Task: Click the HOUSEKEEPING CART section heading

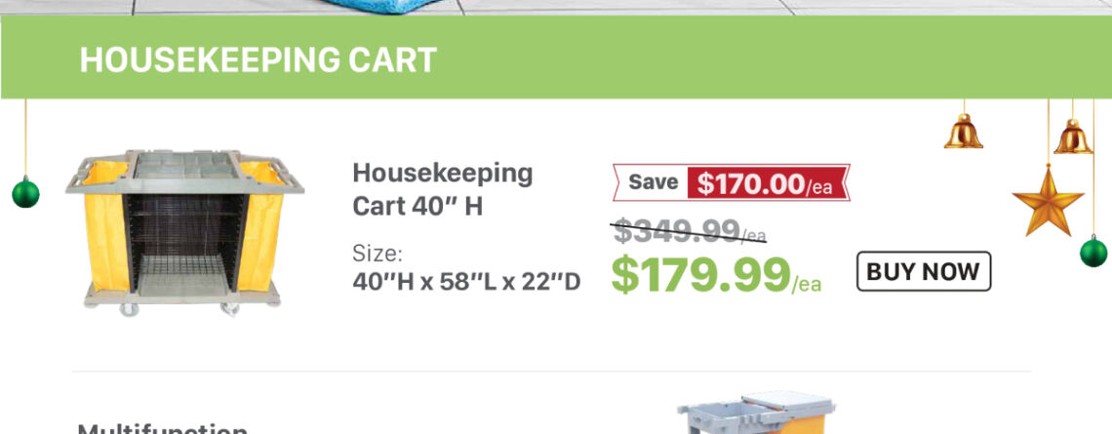Action: pos(258,60)
